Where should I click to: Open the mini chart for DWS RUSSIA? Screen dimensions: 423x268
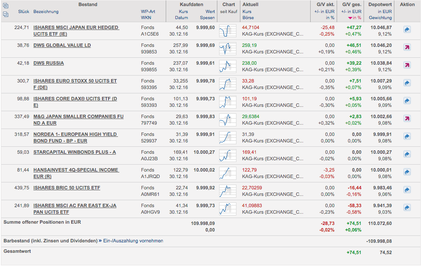point(228,66)
